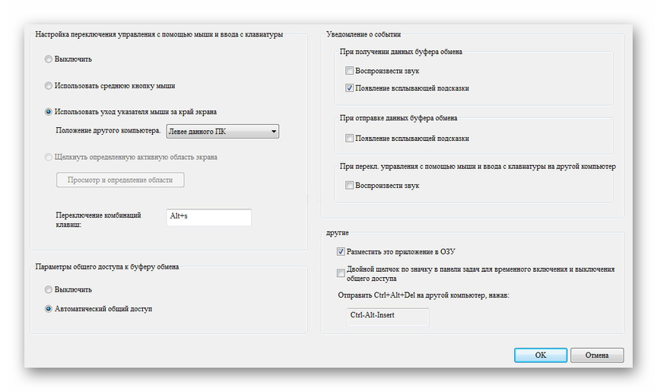Viewport: 657px width, 392px height.
Task: Click the arrow of the computer position combo box
Action: pyautogui.click(x=273, y=132)
